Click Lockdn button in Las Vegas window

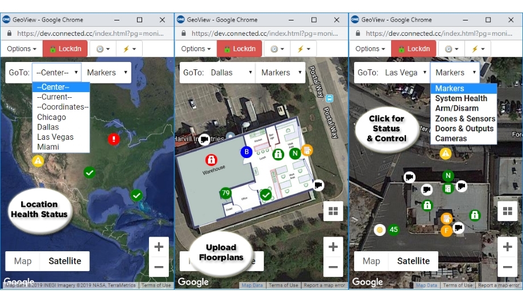click(x=414, y=49)
